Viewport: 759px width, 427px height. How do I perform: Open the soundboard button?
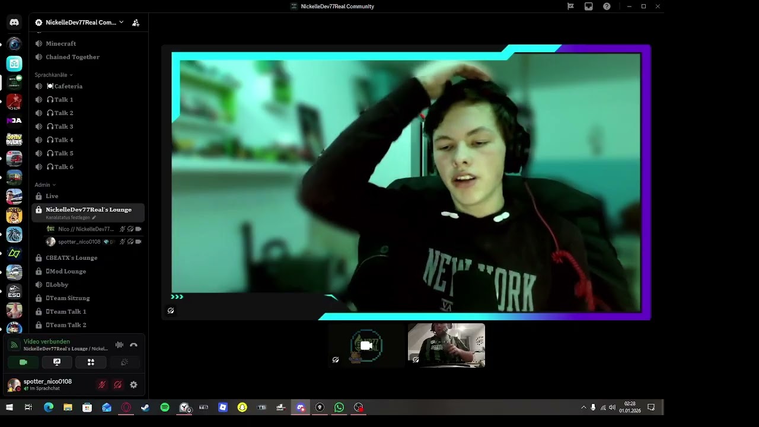point(125,362)
